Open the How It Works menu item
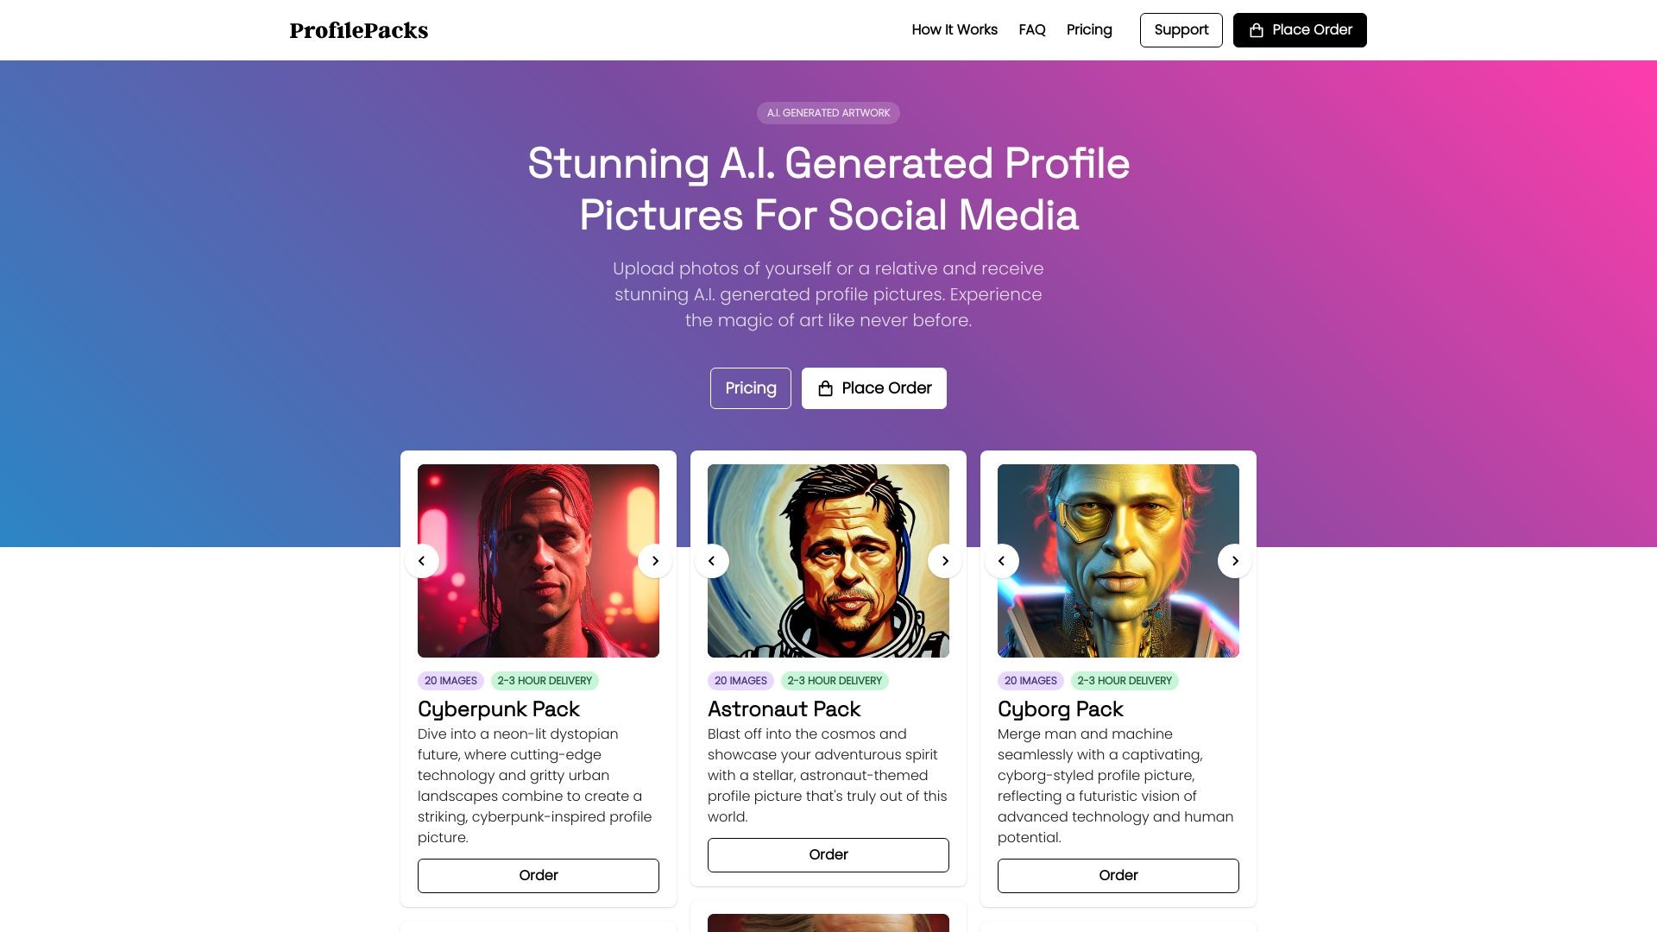This screenshot has height=932, width=1657. (x=954, y=29)
